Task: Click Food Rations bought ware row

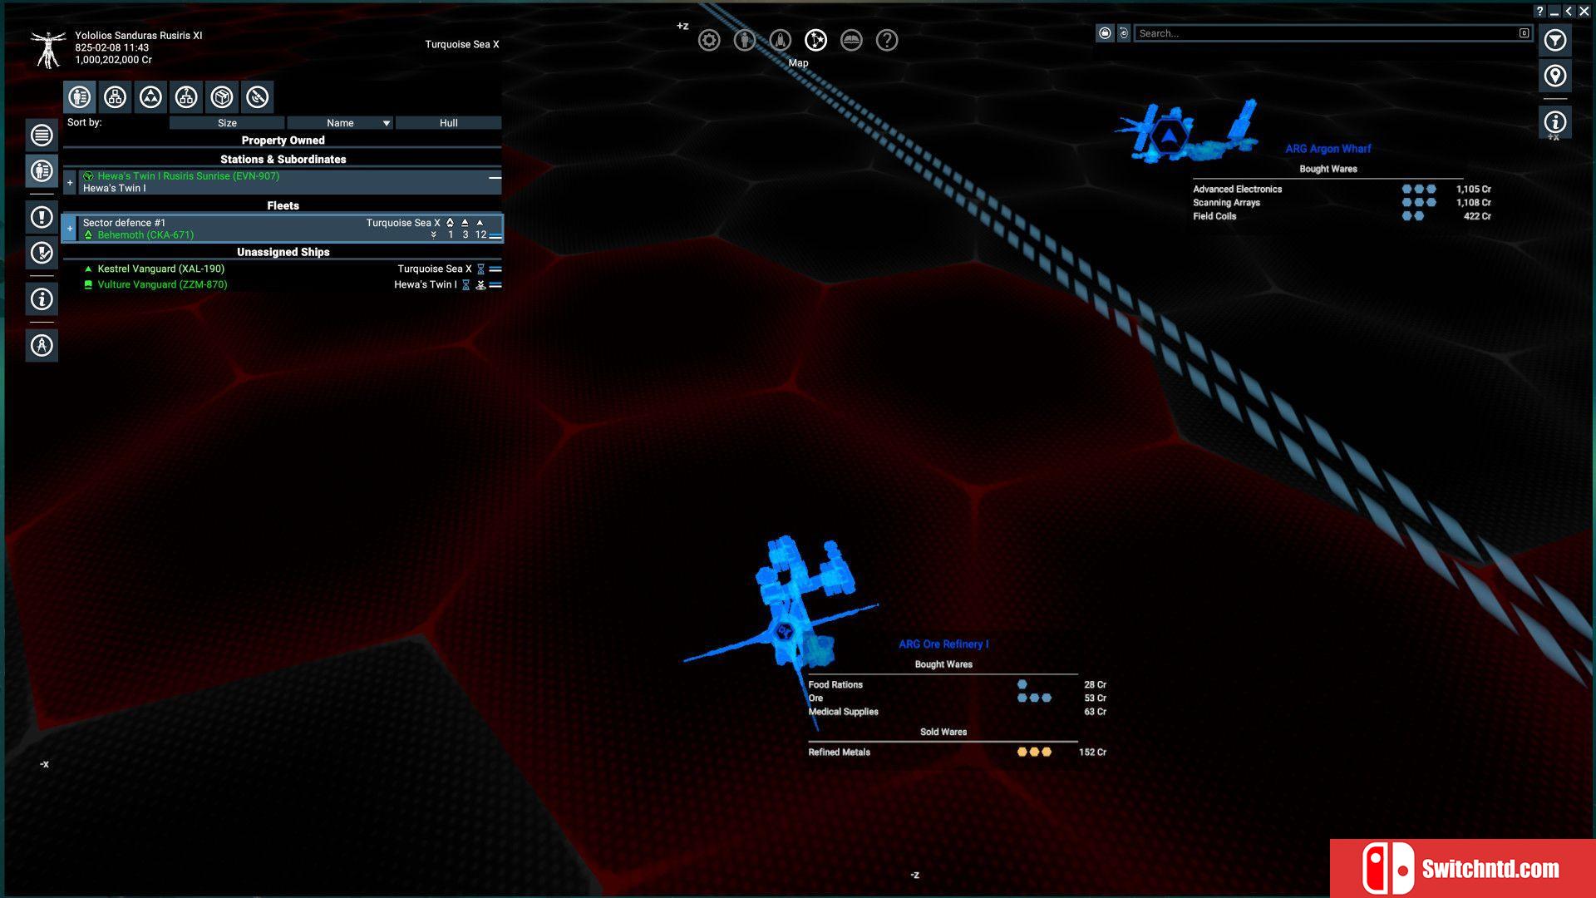Action: point(957,685)
